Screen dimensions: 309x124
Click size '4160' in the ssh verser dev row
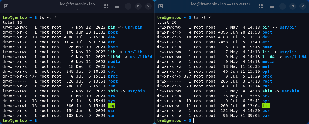tap(223, 37)
